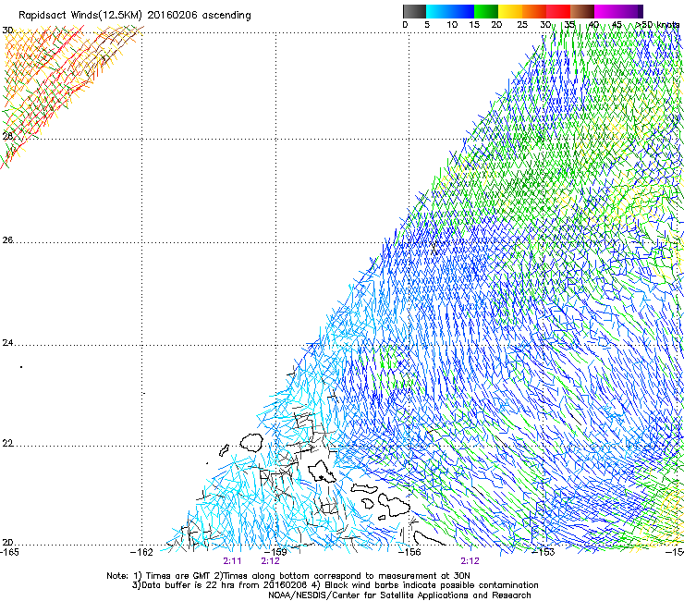Click the latitude label '26' on left axis
The image size is (684, 601).
click(7, 239)
